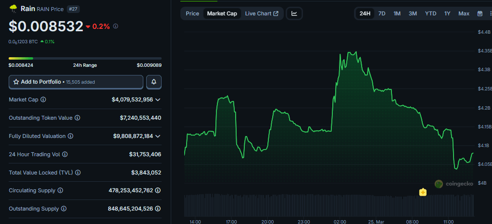This screenshot has width=492, height=224.
Task: Switch to the line chart type icon
Action: (294, 13)
